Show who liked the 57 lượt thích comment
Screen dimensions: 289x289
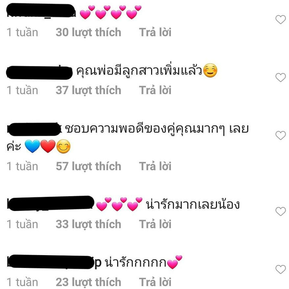tap(88, 166)
